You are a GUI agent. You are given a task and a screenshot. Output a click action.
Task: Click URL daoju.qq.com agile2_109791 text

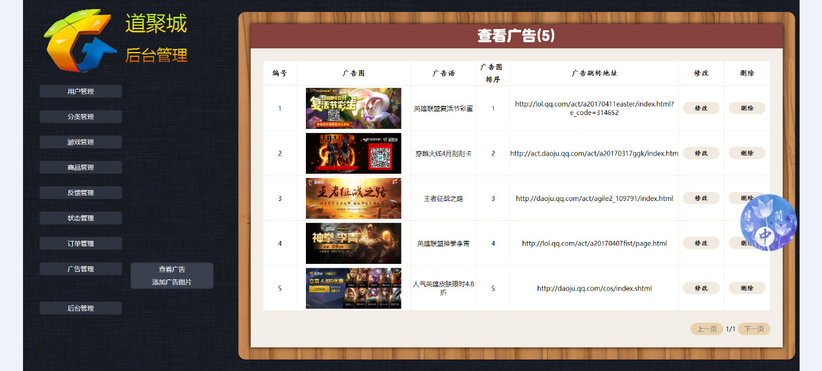pos(594,199)
